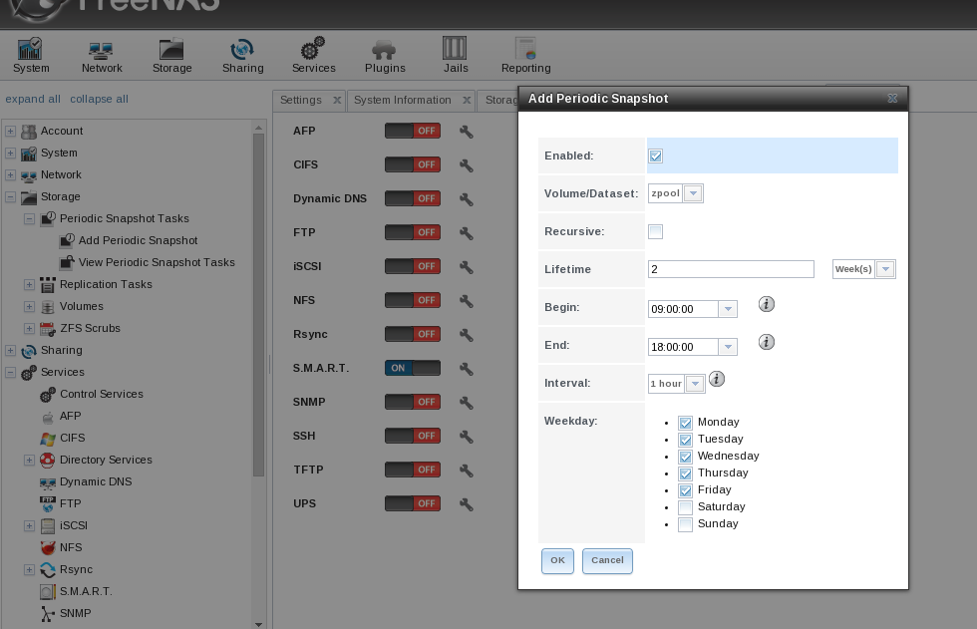This screenshot has width=977, height=629.
Task: Open the Jails toolbar icon
Action: (456, 56)
